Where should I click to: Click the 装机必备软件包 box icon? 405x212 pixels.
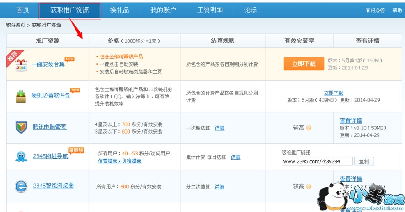pyautogui.click(x=21, y=96)
